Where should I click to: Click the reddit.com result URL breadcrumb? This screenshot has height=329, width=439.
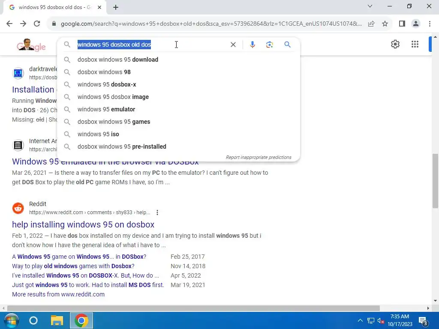90,212
